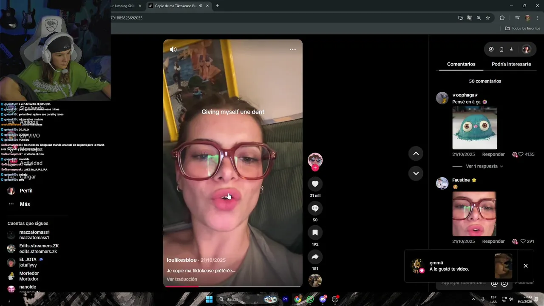The width and height of the screenshot is (544, 306).
Task: Open the video three-dots options menu
Action: pos(293,49)
